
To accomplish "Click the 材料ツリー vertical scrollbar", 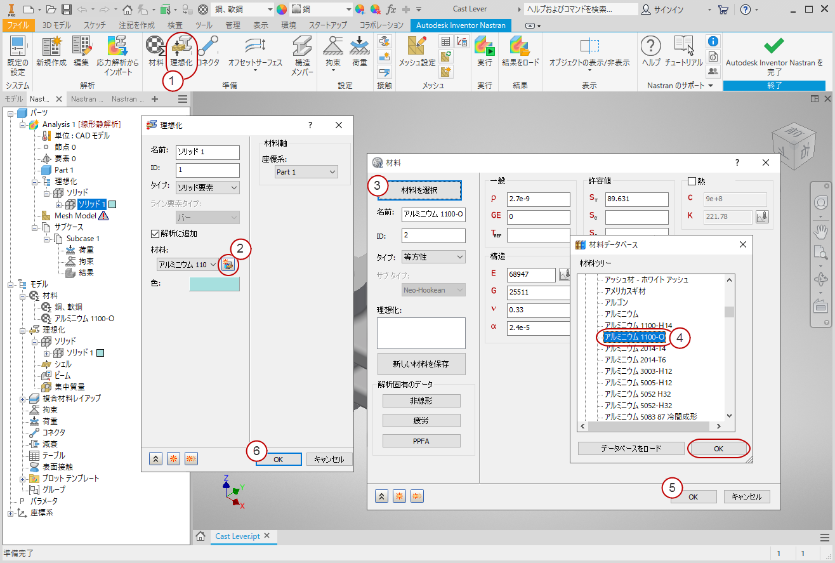I will 729,347.
